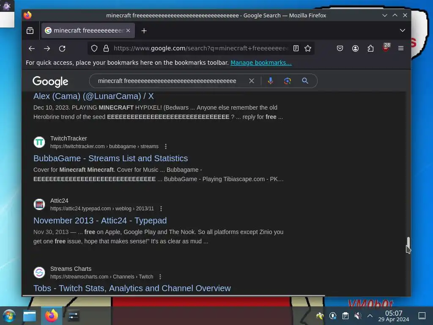The height and width of the screenshot is (325, 433).
Task: Open the tracking protection shield icon
Action: click(94, 48)
